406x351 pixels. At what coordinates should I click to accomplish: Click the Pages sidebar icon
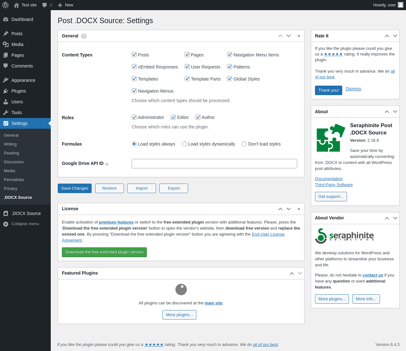[6, 55]
